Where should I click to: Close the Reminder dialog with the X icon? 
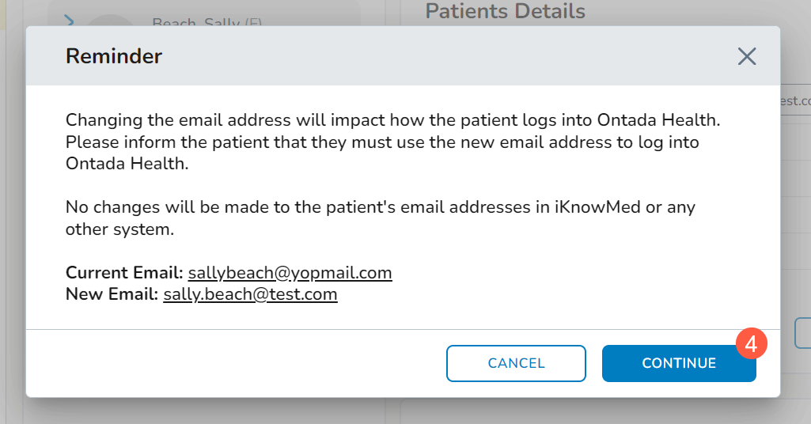click(746, 56)
